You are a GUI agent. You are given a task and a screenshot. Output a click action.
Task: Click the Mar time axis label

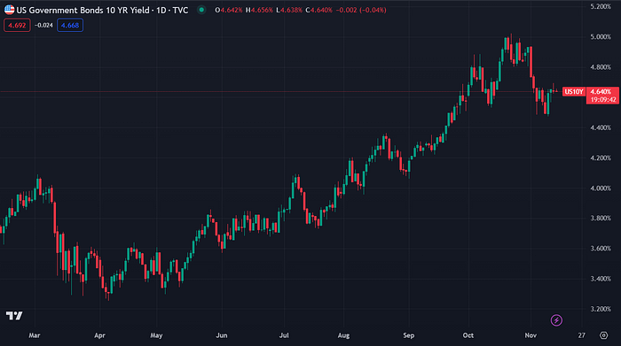click(x=35, y=335)
